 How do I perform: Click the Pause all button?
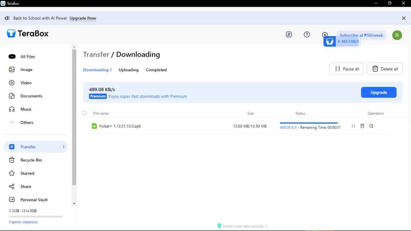tap(346, 69)
